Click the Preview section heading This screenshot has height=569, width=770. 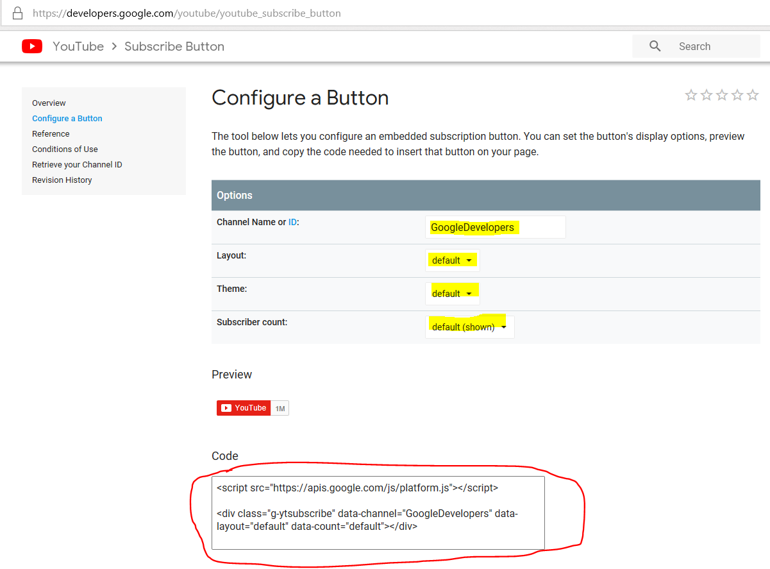(x=232, y=375)
